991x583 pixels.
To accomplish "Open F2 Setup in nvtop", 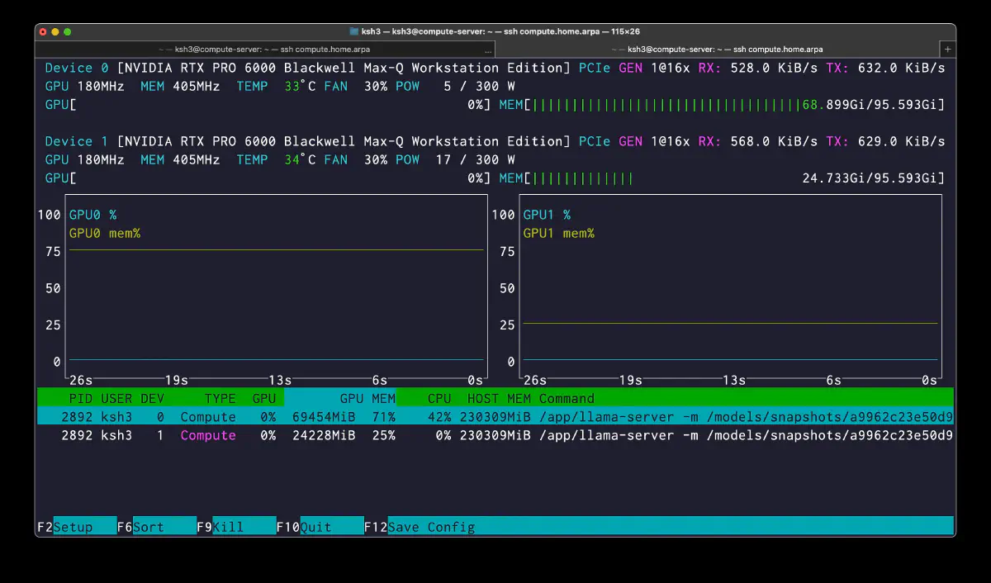I will tap(77, 527).
